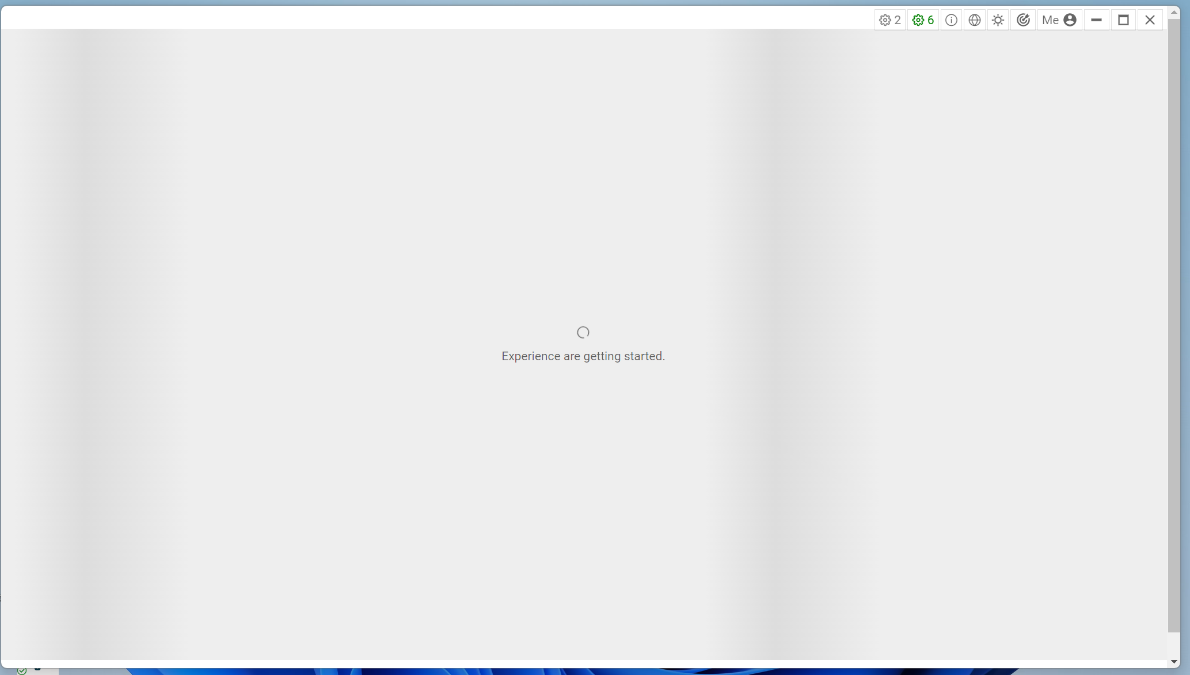Click the target goals icon
This screenshot has height=675, width=1190.
[x=1023, y=20]
